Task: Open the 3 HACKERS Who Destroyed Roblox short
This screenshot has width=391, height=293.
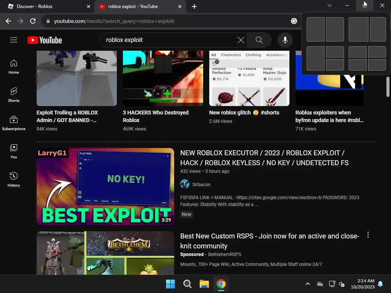Action: (163, 78)
